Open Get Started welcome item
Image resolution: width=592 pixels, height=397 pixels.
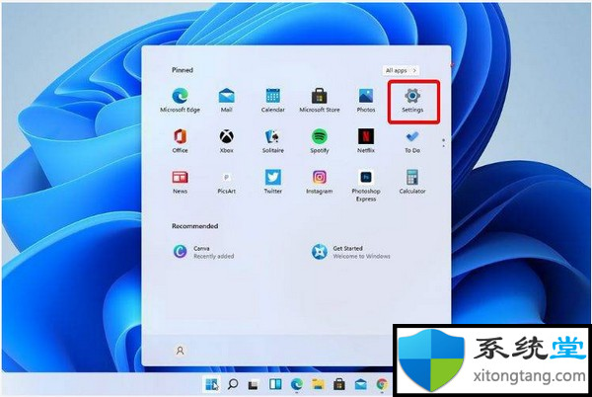[x=351, y=252]
